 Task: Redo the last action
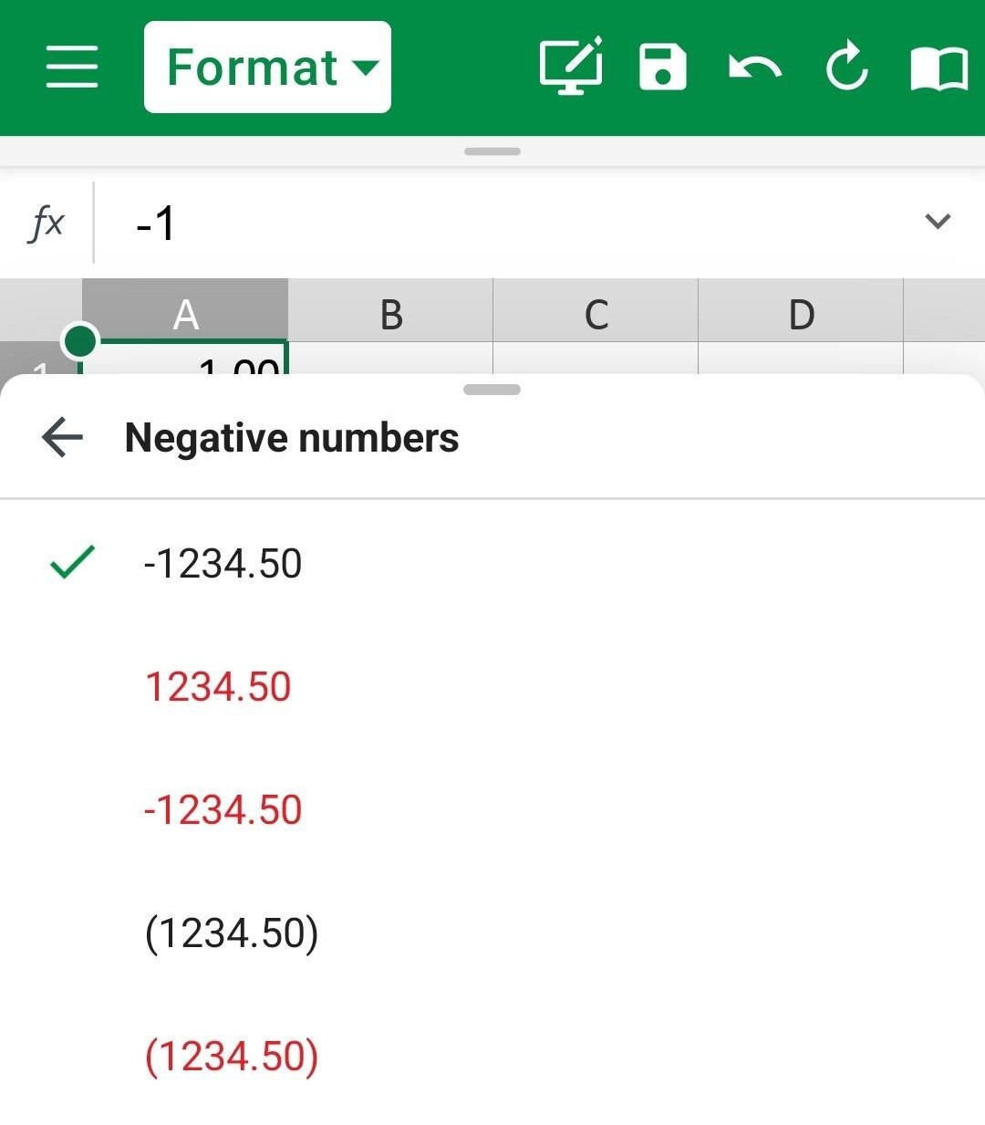coord(847,67)
